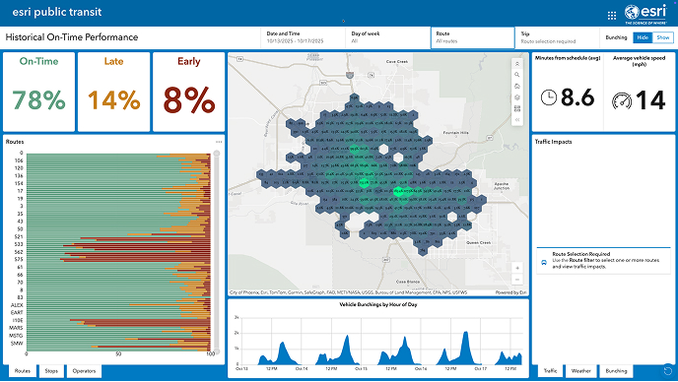Switch to the Weather tab

(x=580, y=371)
